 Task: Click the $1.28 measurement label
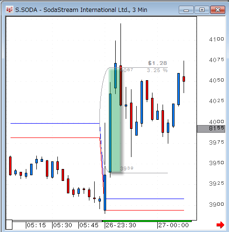point(157,63)
